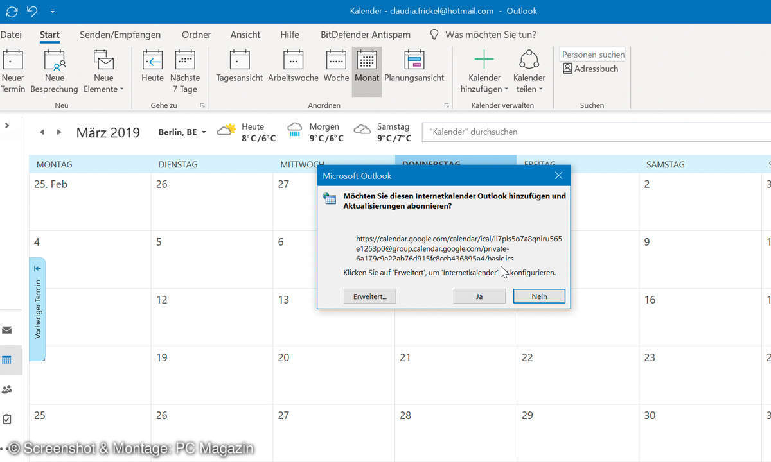The height and width of the screenshot is (462, 771).
Task: Click the Neuer Termin icon
Action: coord(13,60)
